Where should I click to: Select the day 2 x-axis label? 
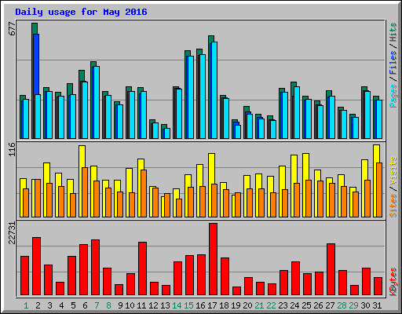pyautogui.click(x=38, y=305)
